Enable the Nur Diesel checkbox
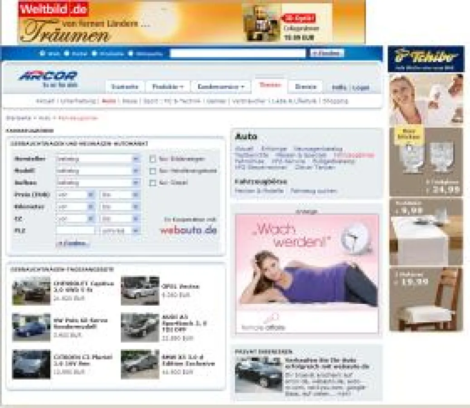 153,183
